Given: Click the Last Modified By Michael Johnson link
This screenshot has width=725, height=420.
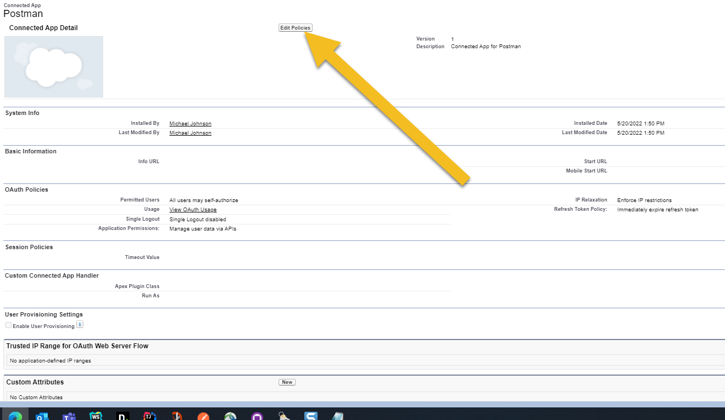Looking at the screenshot, I should 190,133.
